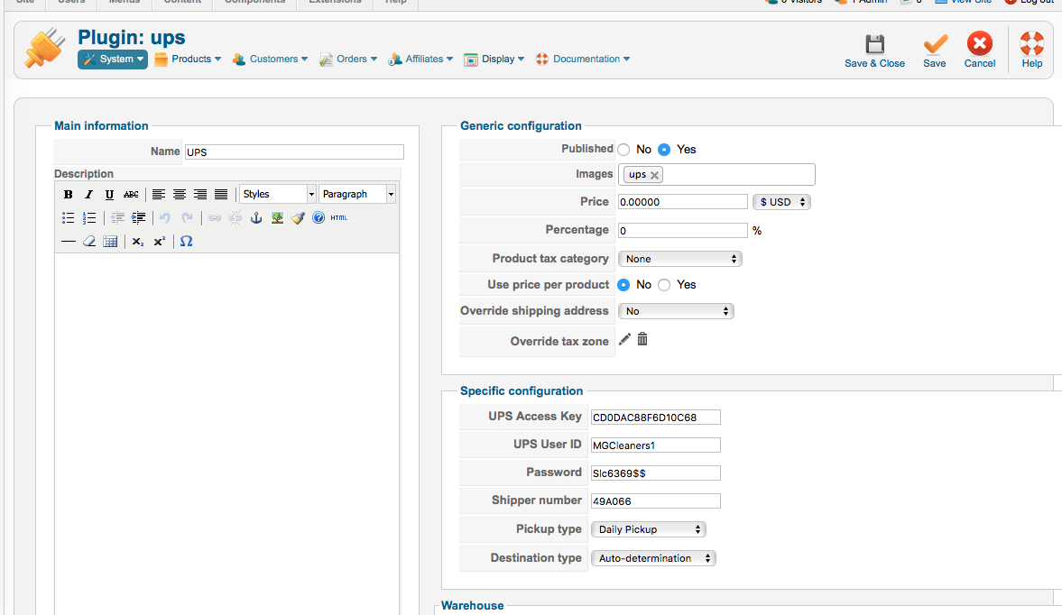This screenshot has width=1062, height=615.
Task: Set Published to Yes
Action: (664, 150)
